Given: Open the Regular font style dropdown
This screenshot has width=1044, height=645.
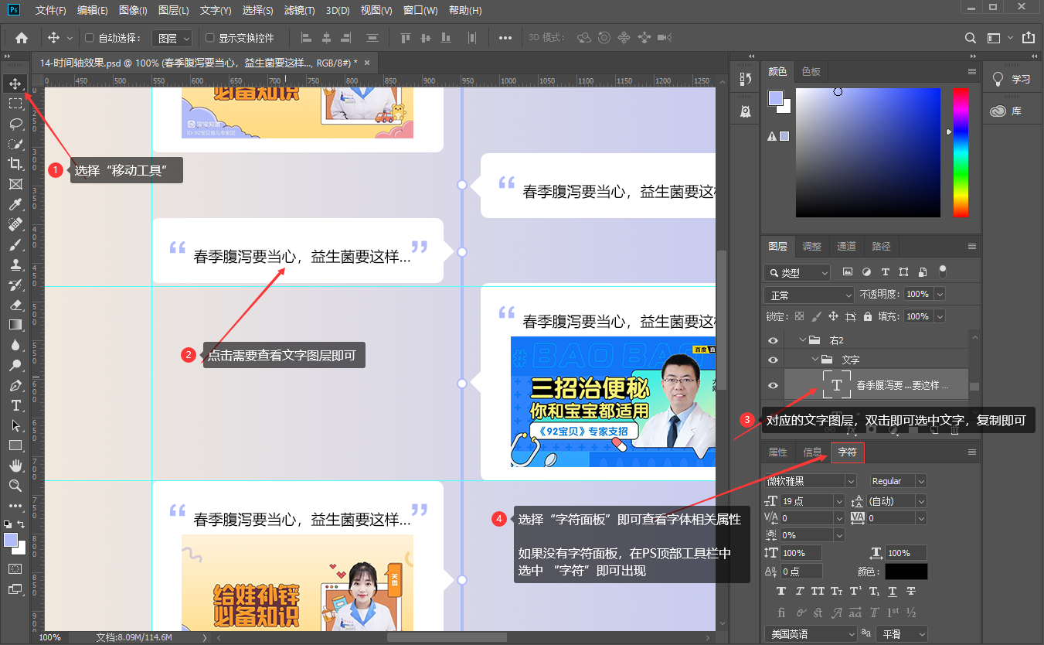Looking at the screenshot, I should tap(897, 480).
